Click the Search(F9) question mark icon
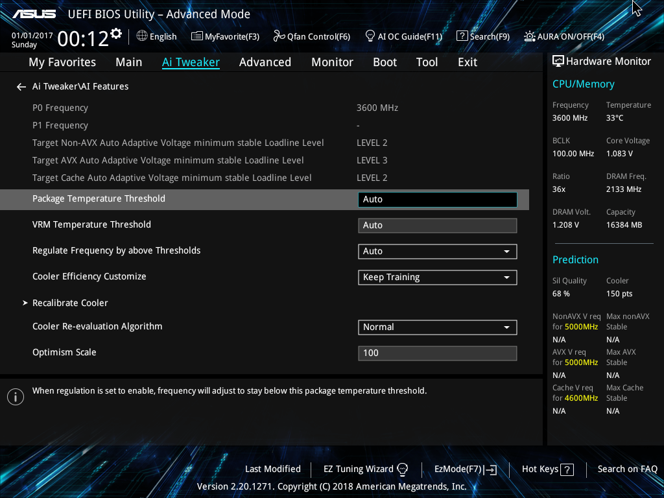Image resolution: width=664 pixels, height=498 pixels. pyautogui.click(x=462, y=36)
